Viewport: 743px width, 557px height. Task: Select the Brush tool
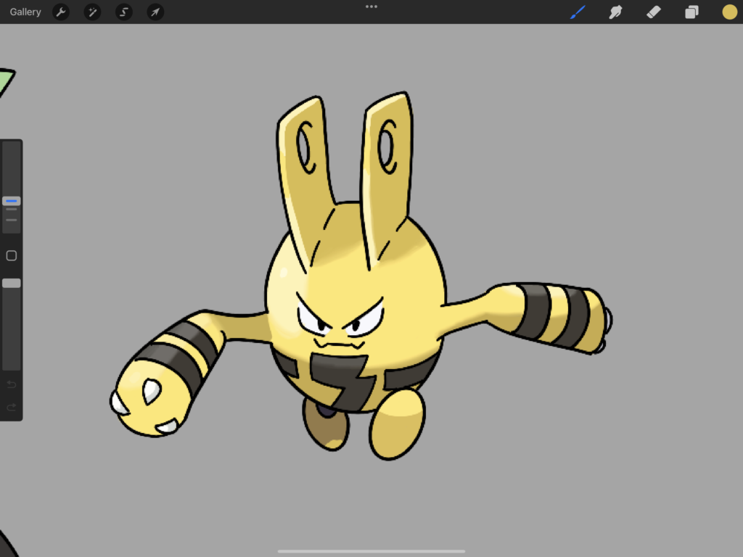click(578, 12)
